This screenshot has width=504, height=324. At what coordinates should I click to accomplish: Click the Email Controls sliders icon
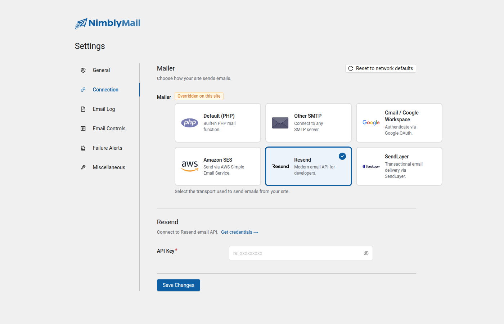pos(83,129)
